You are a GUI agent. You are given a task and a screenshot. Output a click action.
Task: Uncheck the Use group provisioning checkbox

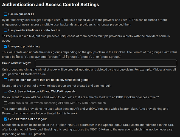6,46
